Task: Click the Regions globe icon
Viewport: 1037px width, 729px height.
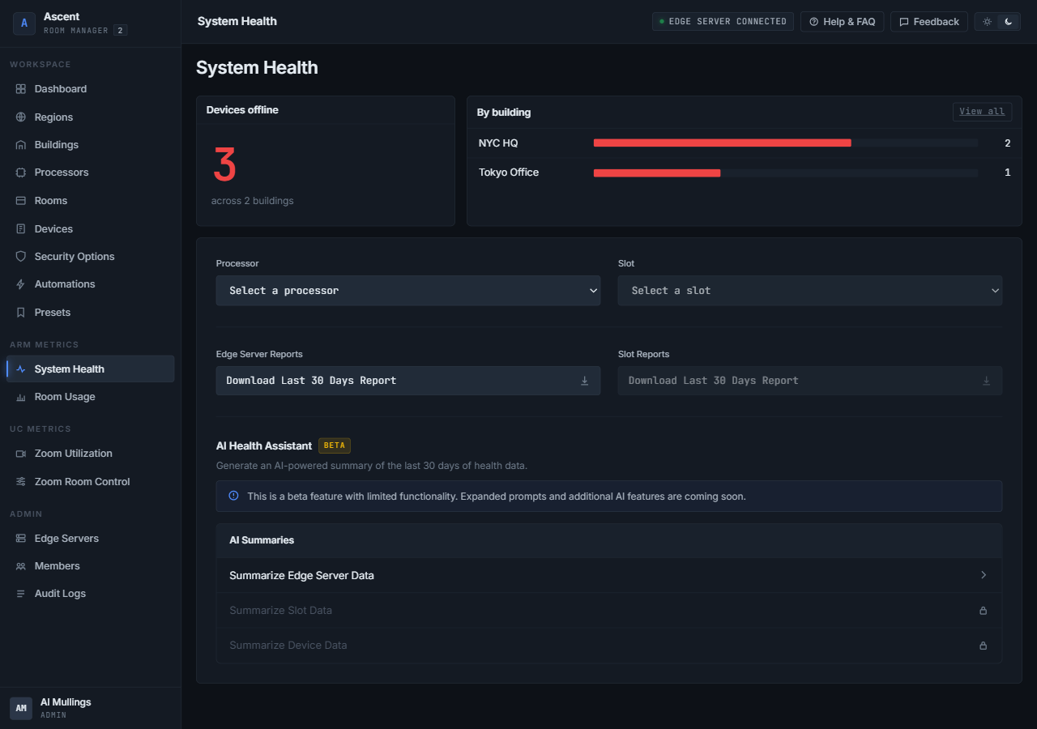Action: 21,117
